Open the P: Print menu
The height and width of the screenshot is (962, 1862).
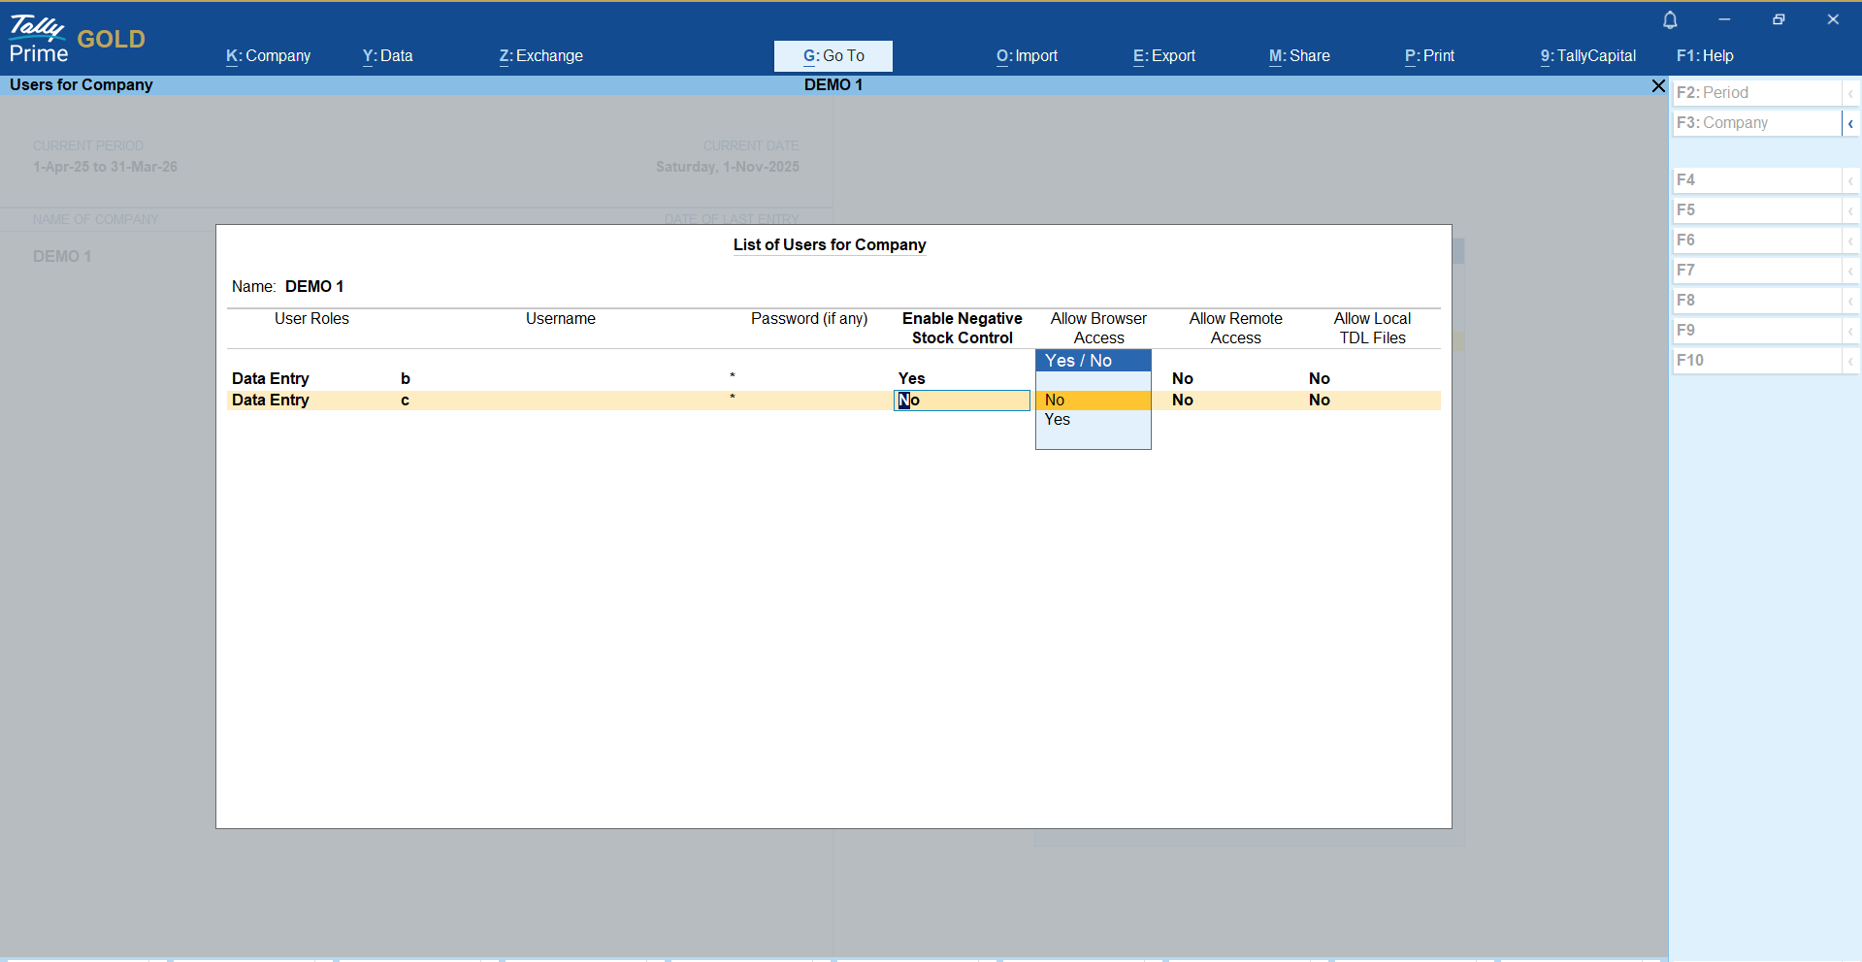click(1430, 56)
